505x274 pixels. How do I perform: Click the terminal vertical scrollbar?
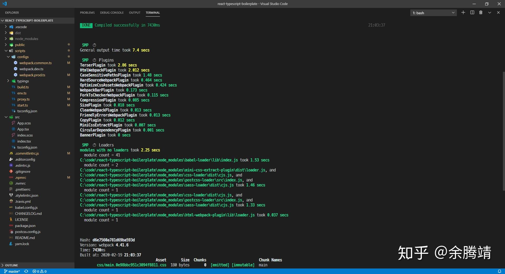point(503,131)
